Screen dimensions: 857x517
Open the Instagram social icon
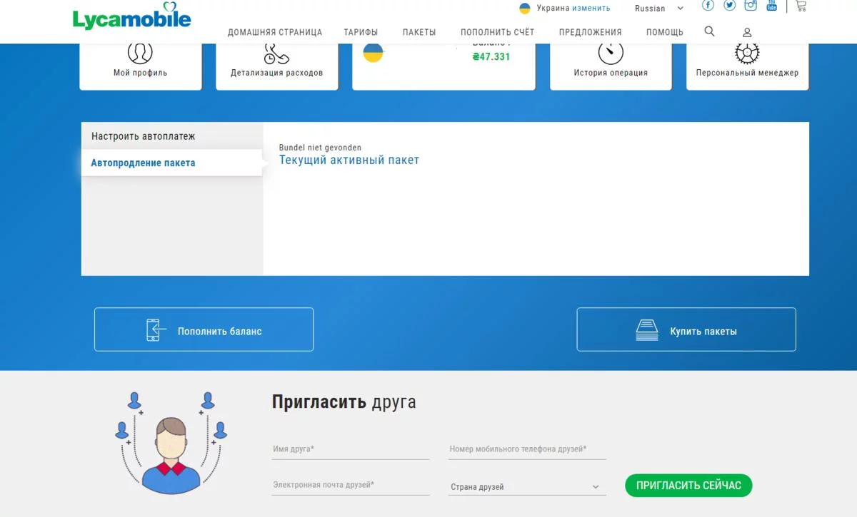coord(751,6)
